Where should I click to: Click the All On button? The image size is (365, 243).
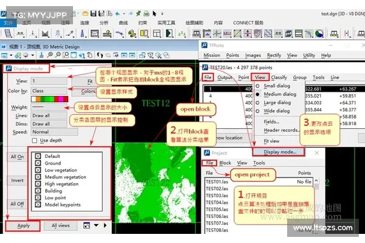click(17, 157)
